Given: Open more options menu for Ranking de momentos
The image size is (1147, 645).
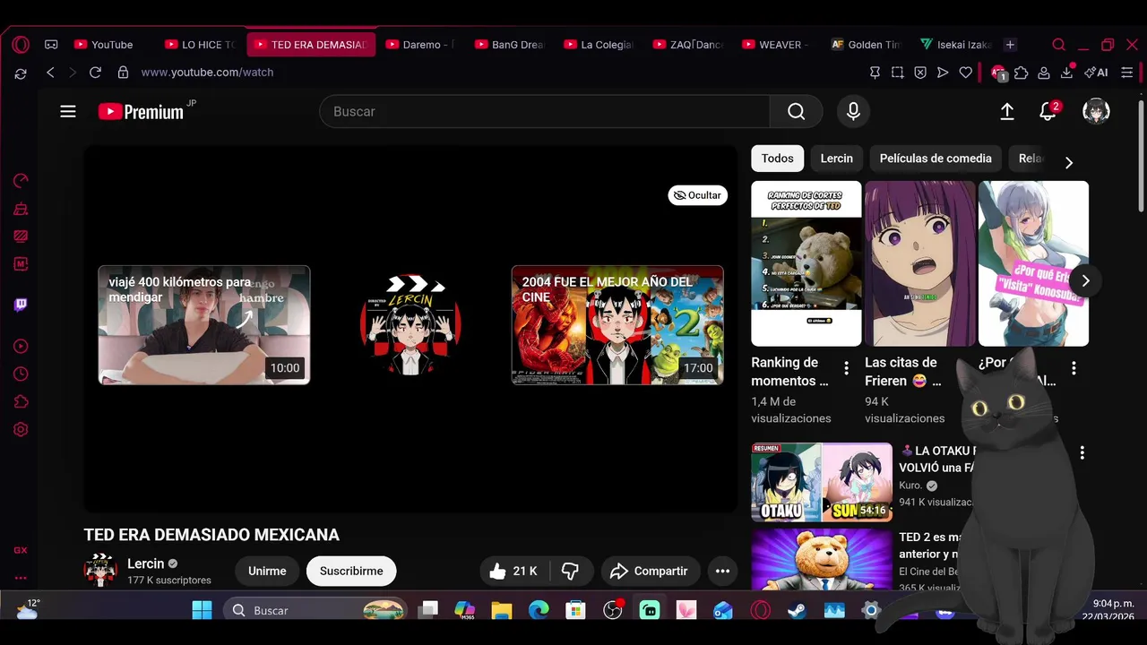Looking at the screenshot, I should coord(846,368).
